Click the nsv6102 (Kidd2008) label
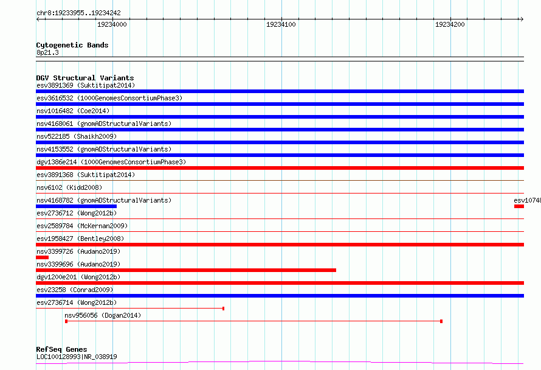Screen dimensions: 541x370 pyautogui.click(x=69, y=187)
